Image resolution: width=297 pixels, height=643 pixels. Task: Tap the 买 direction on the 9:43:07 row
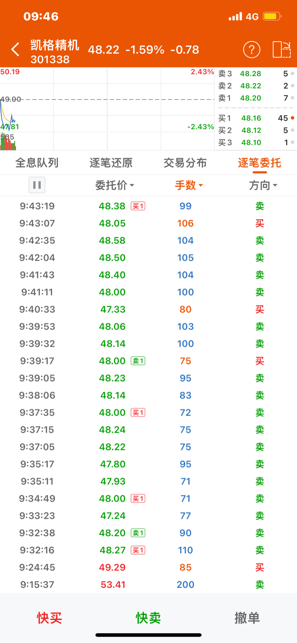click(260, 223)
